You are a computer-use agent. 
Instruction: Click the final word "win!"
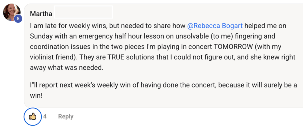36,95
